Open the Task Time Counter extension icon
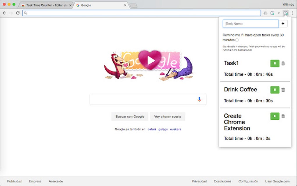 (286, 13)
